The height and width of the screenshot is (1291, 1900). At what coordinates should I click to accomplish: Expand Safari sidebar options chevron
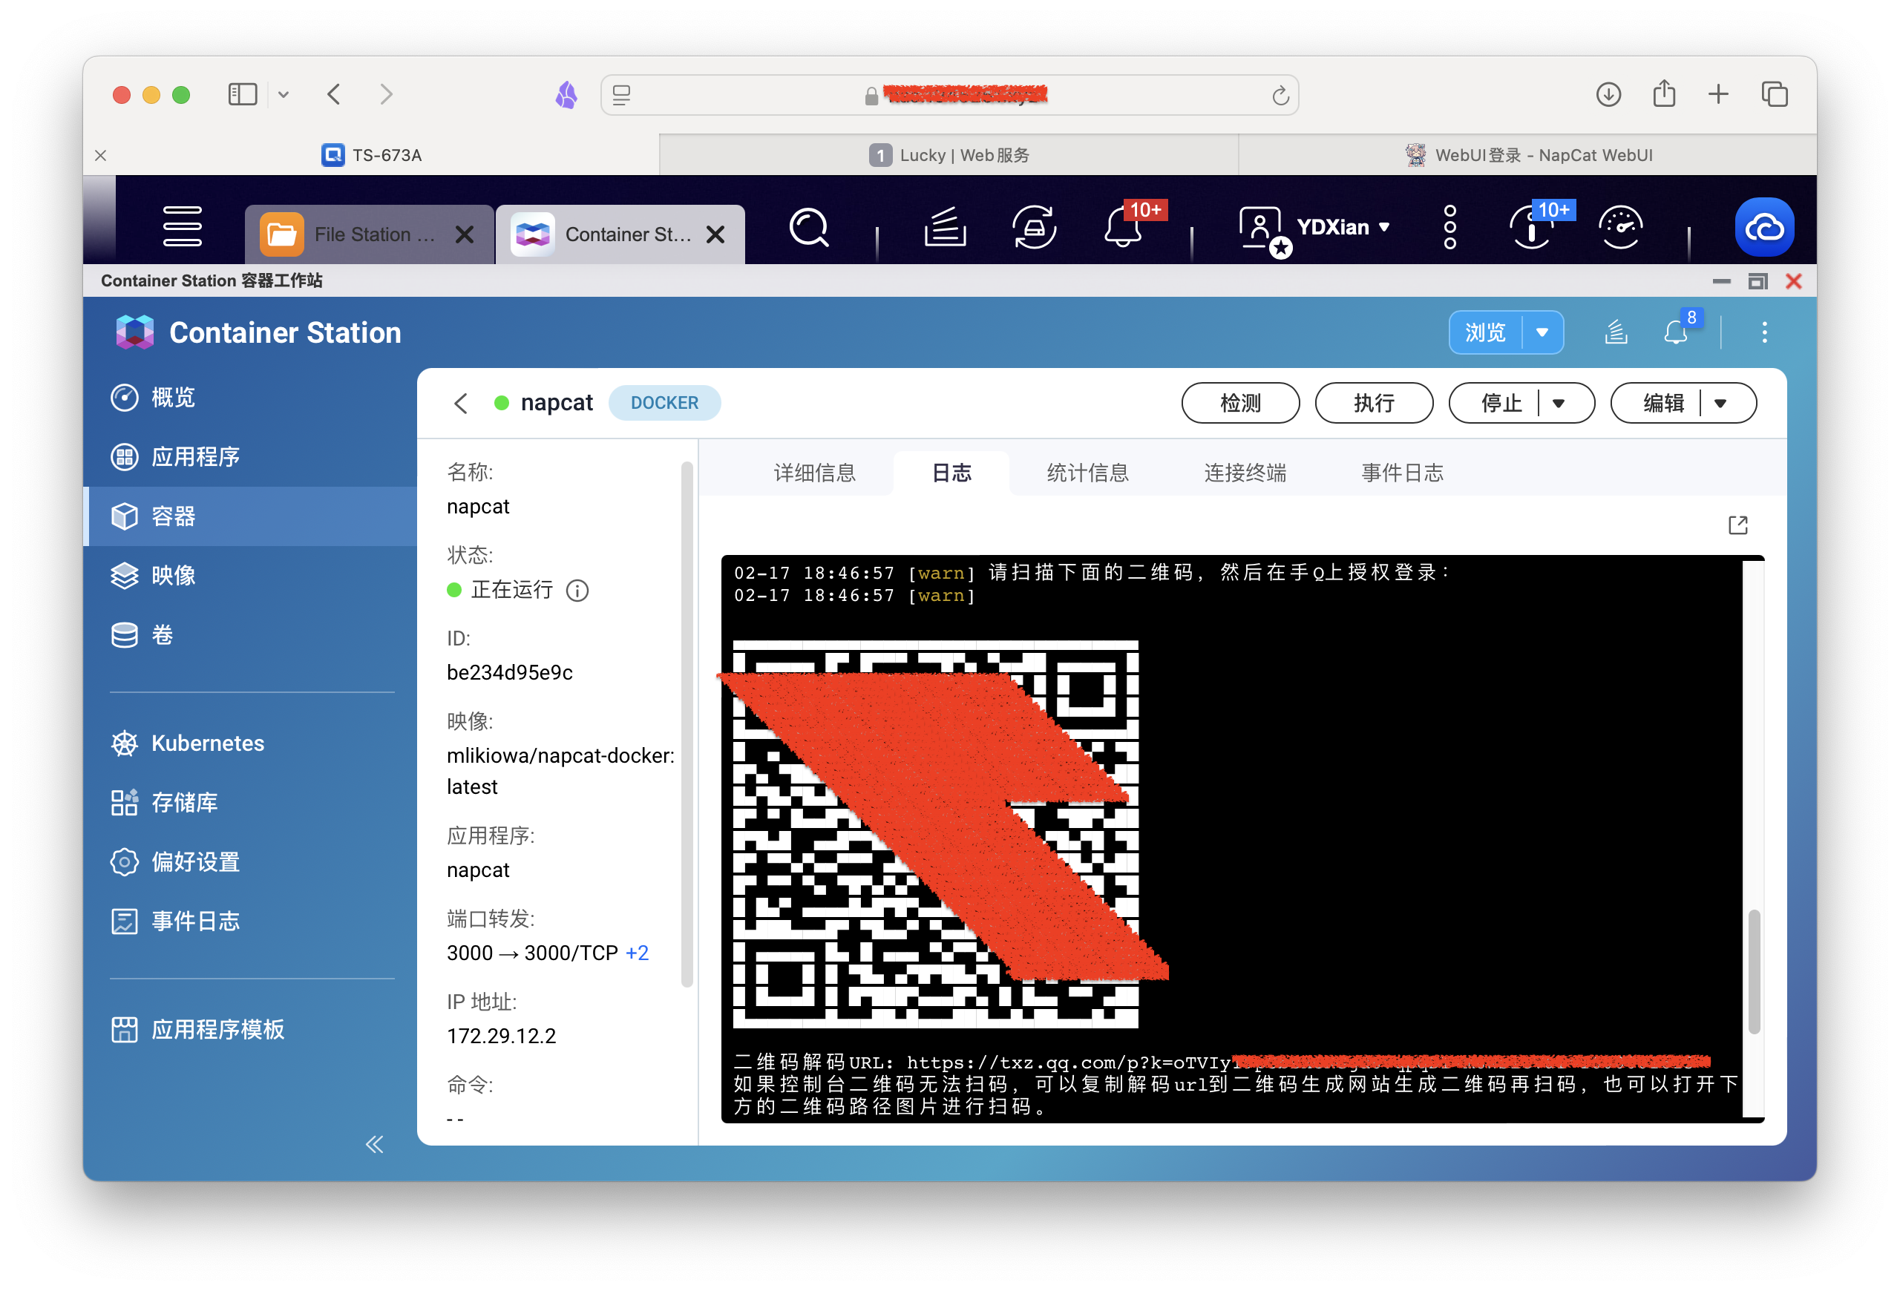pyautogui.click(x=283, y=95)
